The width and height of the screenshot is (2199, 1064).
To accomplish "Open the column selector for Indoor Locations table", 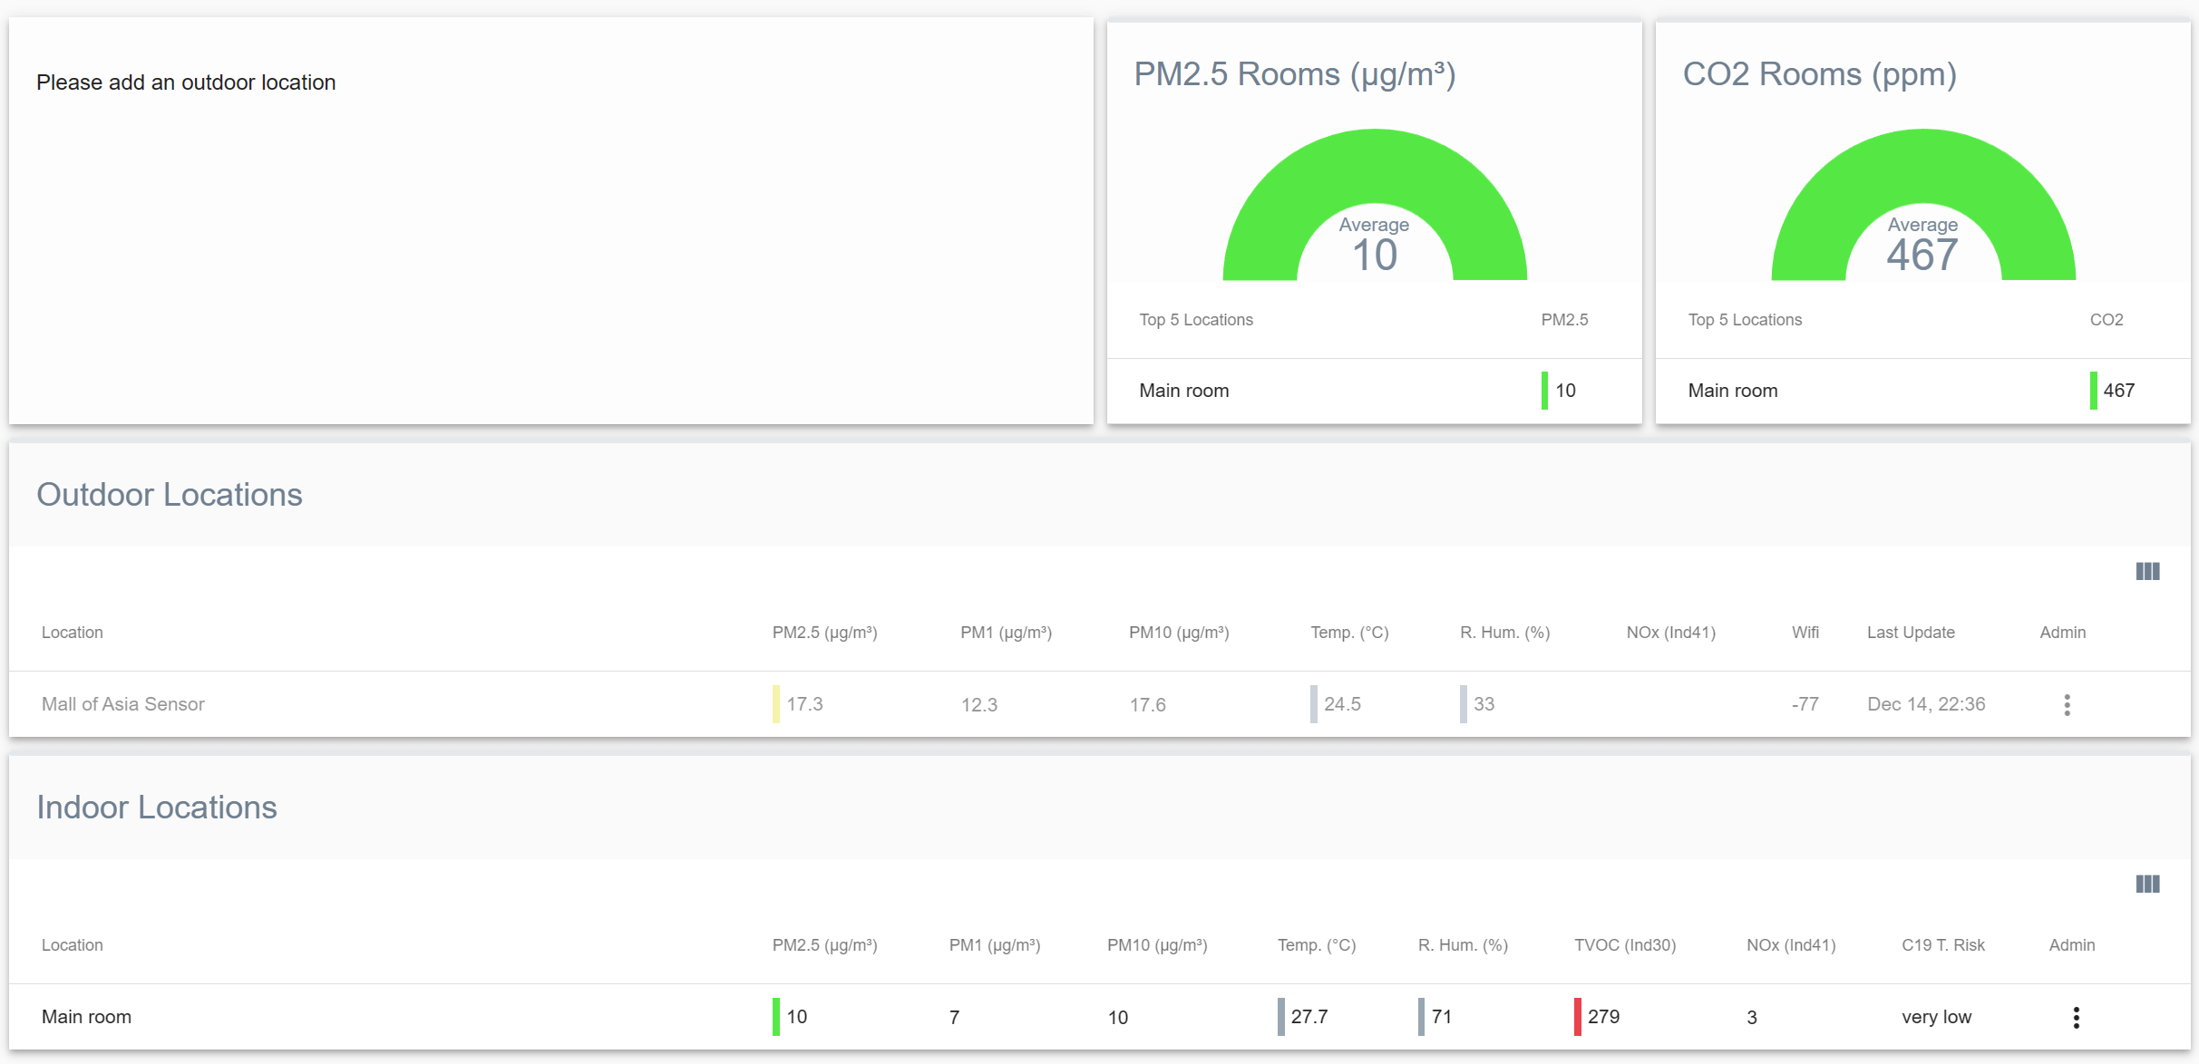I will pyautogui.click(x=2146, y=884).
